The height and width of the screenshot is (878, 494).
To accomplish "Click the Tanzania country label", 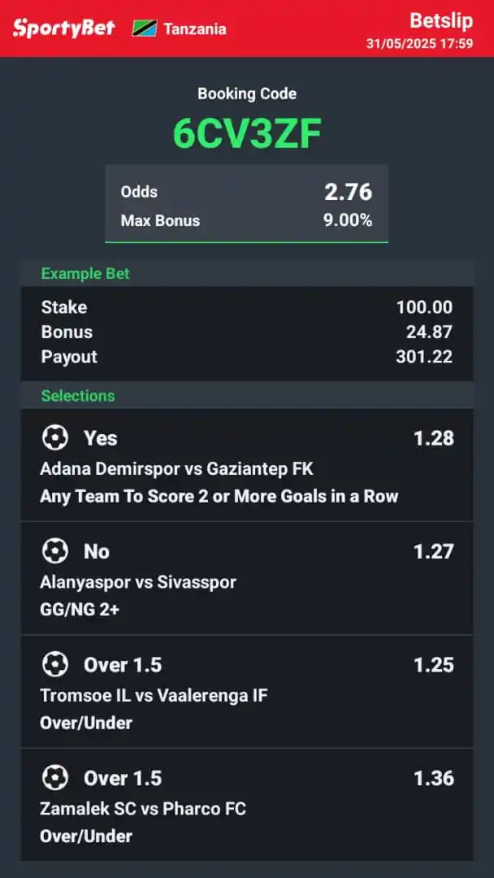I will [195, 29].
